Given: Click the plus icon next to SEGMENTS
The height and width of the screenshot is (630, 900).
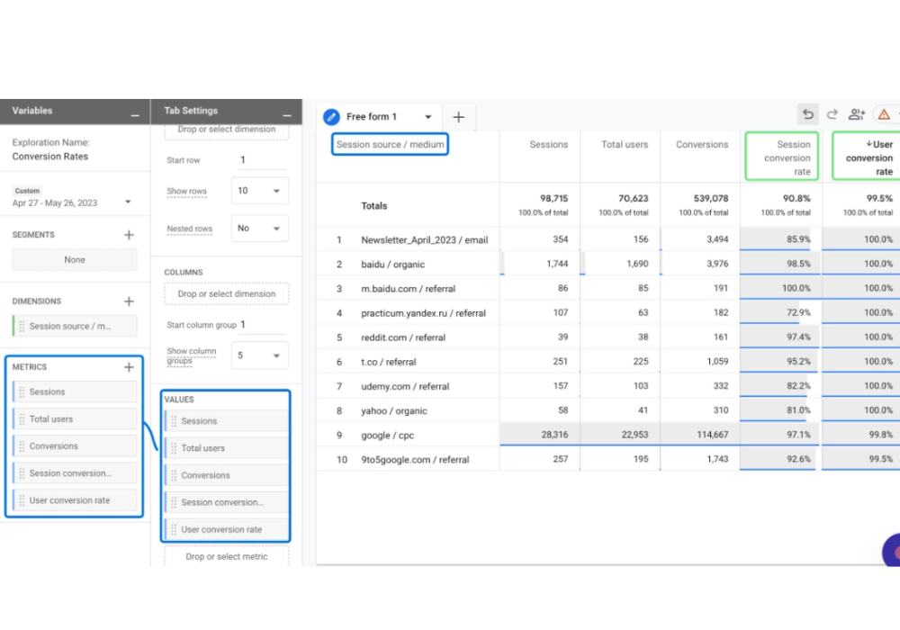Looking at the screenshot, I should coord(130,234).
